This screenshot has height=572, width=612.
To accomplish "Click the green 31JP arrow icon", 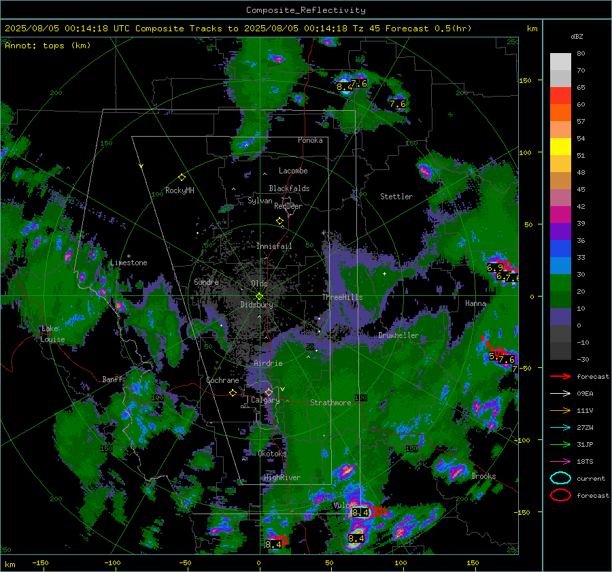I will click(560, 444).
